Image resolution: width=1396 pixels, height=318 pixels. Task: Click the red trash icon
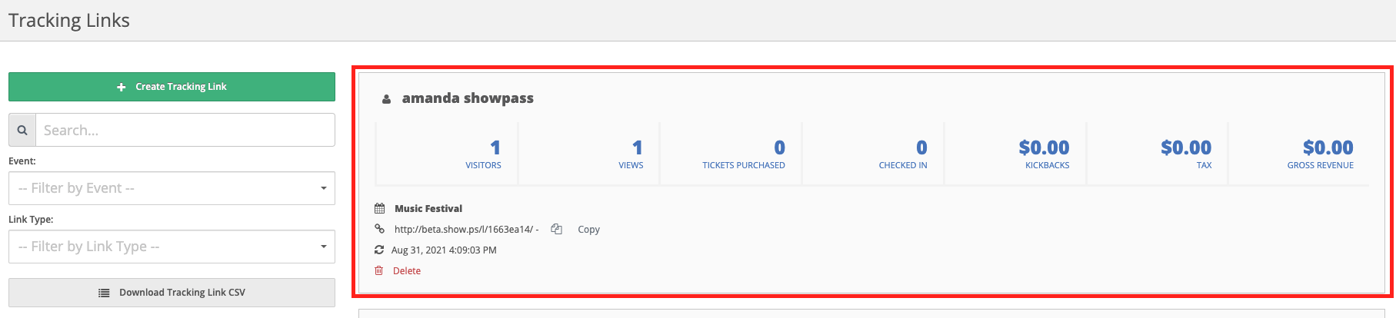[379, 270]
